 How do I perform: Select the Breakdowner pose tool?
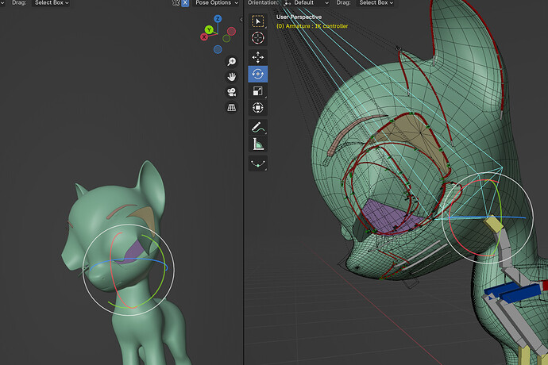[x=258, y=163]
